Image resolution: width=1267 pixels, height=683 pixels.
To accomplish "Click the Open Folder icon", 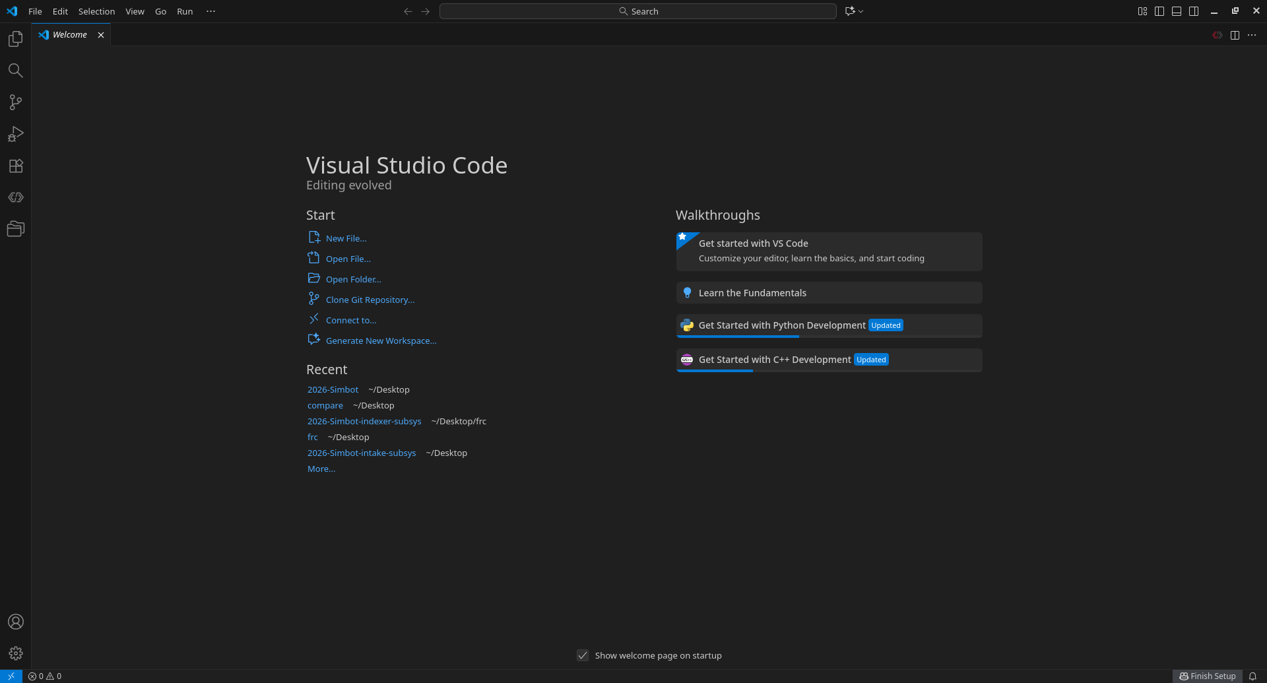I will tap(314, 278).
